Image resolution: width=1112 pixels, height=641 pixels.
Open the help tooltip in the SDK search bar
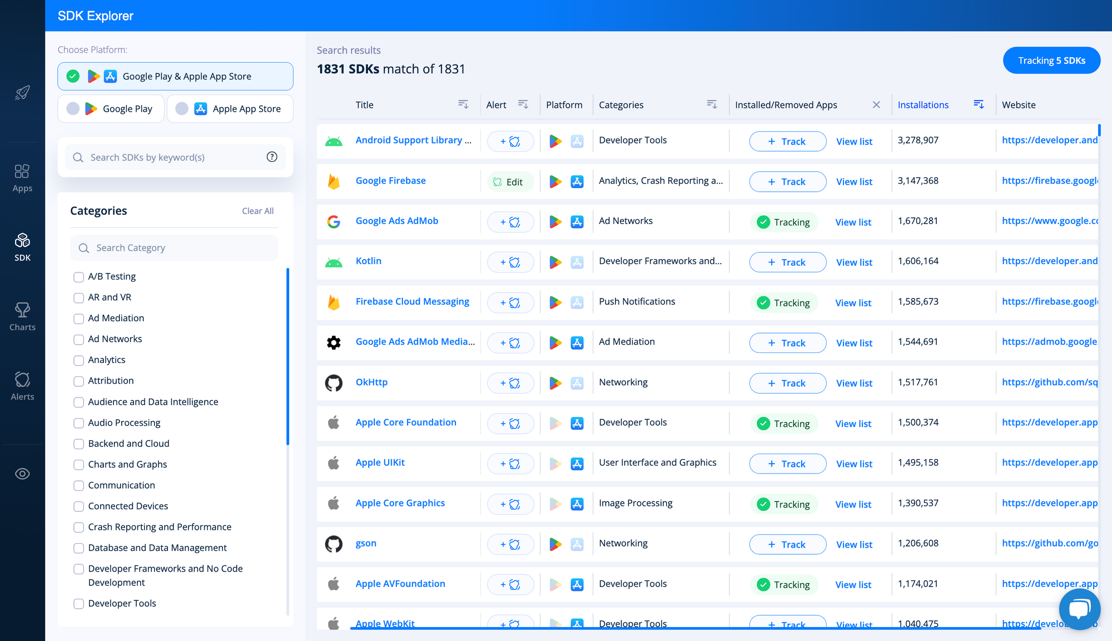272,157
